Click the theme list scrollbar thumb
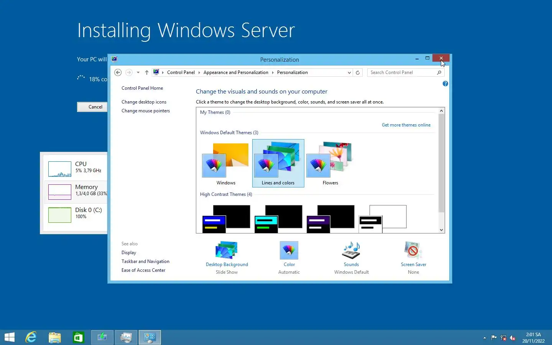Image resolution: width=552 pixels, height=345 pixels. click(x=441, y=163)
